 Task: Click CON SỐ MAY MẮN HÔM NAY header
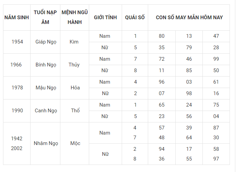coord(189,18)
